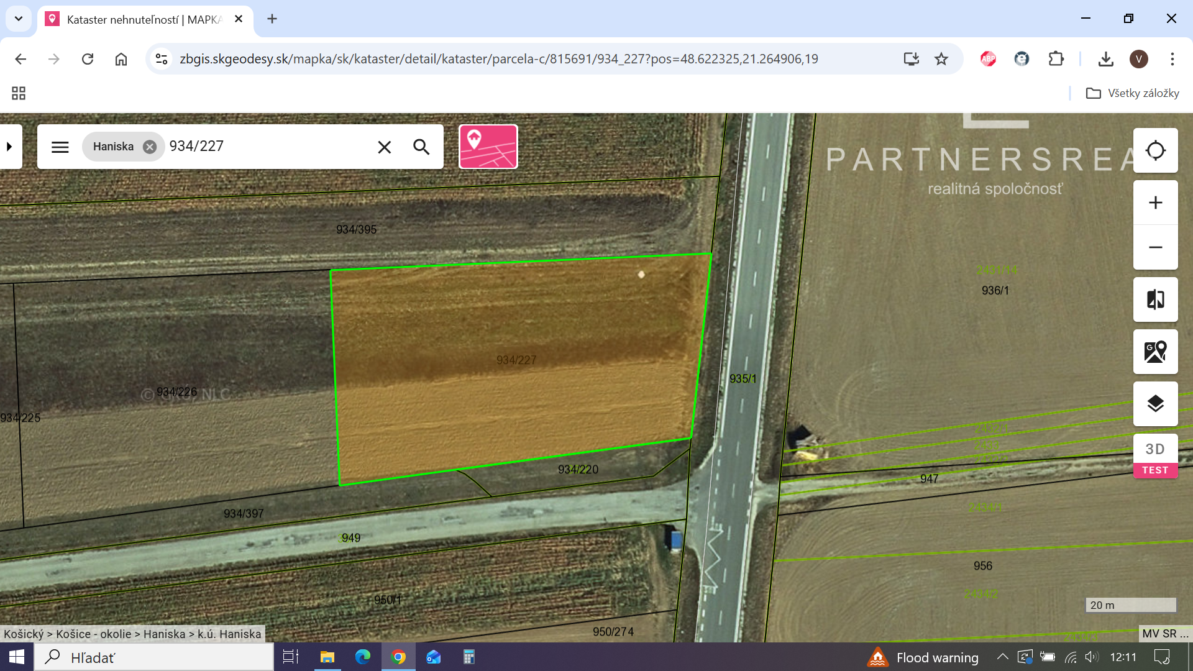Click the Haniska breadcrumb link
This screenshot has height=671, width=1193.
(164, 634)
